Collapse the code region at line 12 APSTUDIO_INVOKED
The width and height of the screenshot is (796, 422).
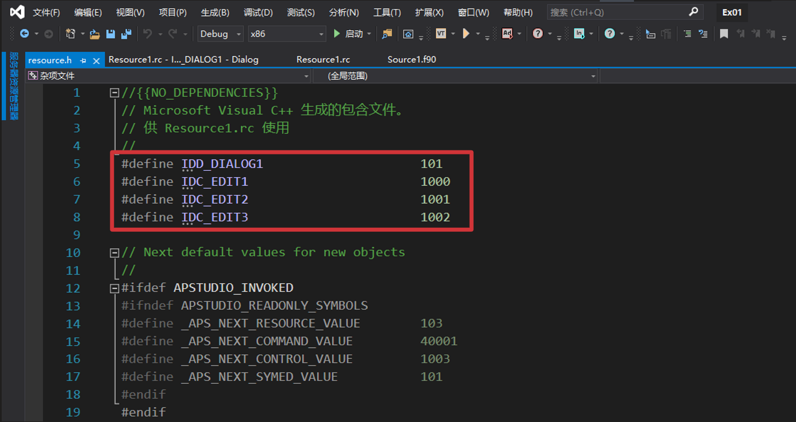pos(114,288)
